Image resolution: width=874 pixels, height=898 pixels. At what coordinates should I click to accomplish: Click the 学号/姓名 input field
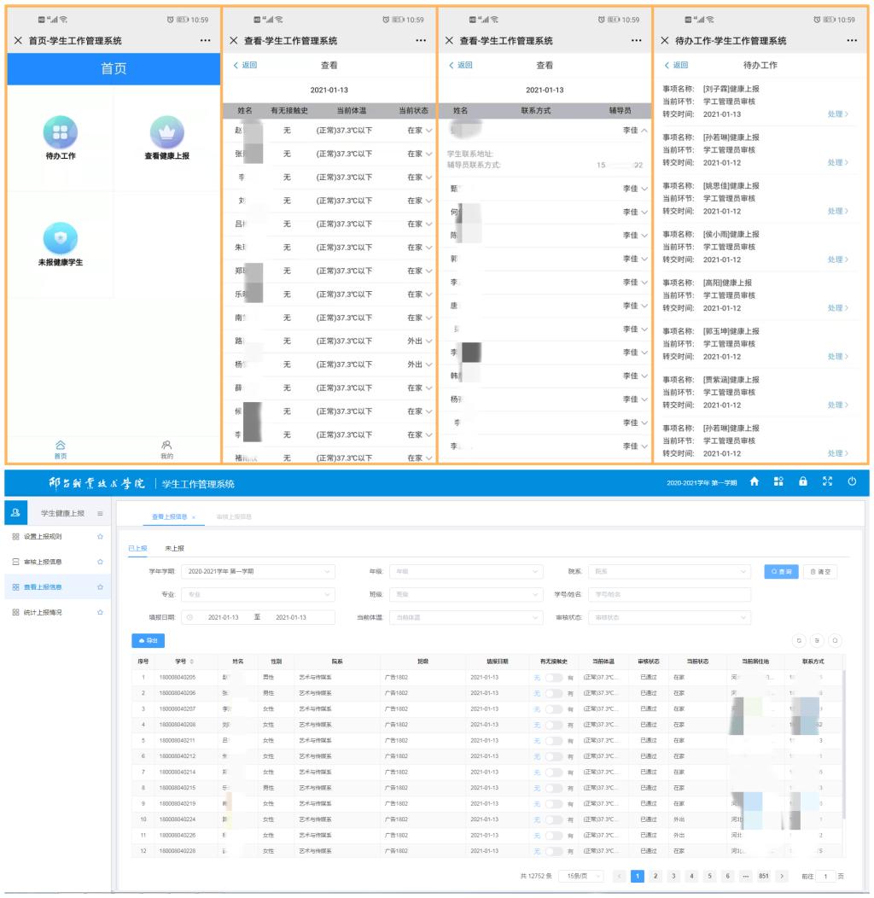669,594
